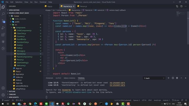The image size is (189, 106).
Task: Show the DEBUG CONSOLE panel tab
Action: pos(69,78)
